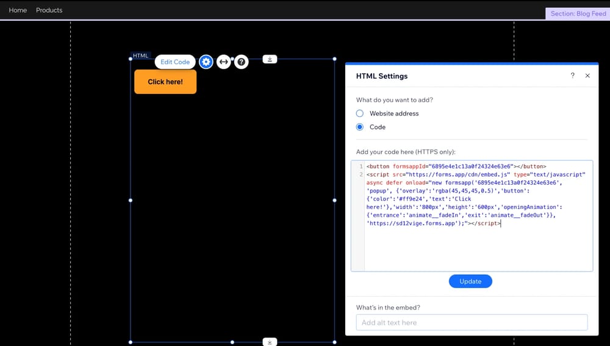Close the HTML Settings panel
The height and width of the screenshot is (346, 610).
click(587, 76)
